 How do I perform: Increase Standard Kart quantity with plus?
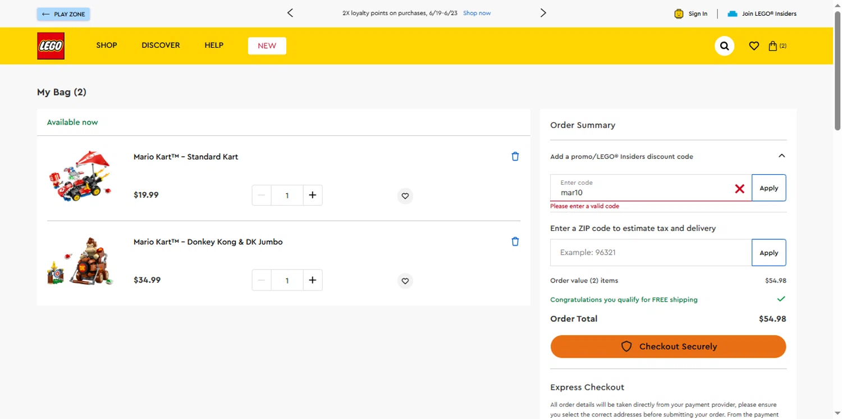pos(313,195)
